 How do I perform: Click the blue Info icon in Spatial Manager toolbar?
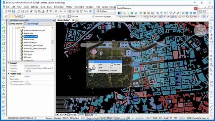click(x=195, y=13)
